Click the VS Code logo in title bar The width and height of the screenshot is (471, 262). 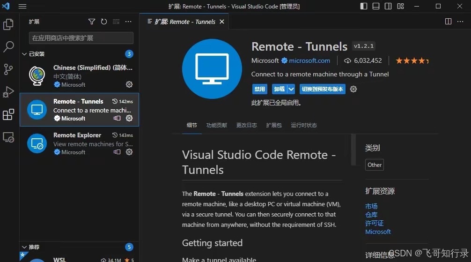coord(6,6)
